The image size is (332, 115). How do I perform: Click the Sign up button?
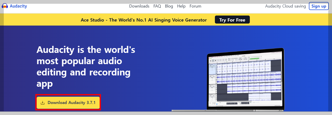319,6
